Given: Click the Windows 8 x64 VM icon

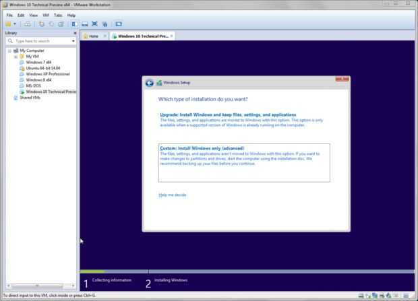Looking at the screenshot, I should [x=22, y=80].
